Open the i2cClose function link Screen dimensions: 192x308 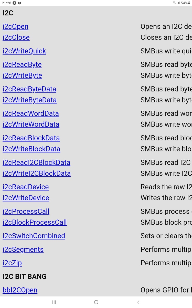[16, 37]
